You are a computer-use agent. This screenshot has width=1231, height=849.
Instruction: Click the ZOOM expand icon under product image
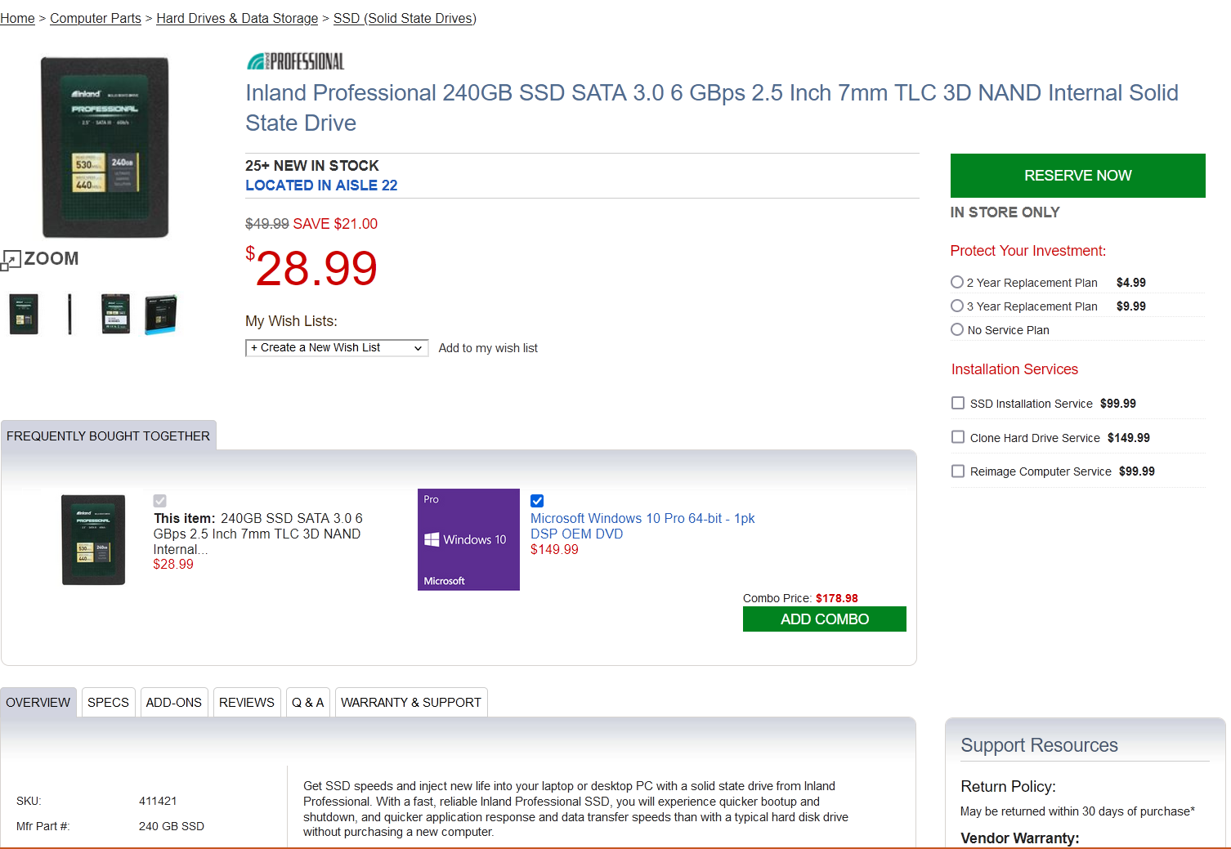(x=11, y=260)
